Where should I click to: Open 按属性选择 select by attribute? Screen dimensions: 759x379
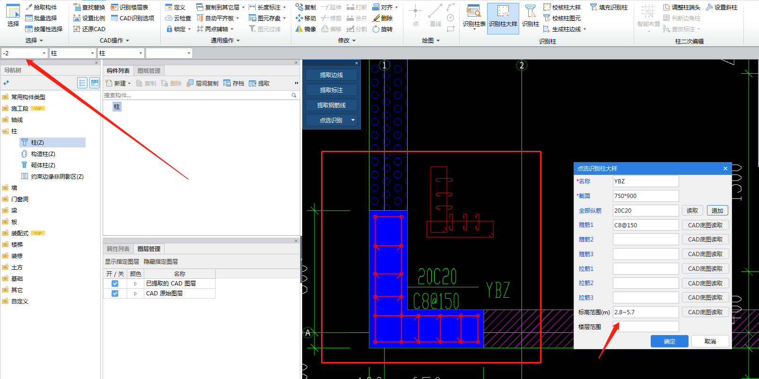point(44,29)
